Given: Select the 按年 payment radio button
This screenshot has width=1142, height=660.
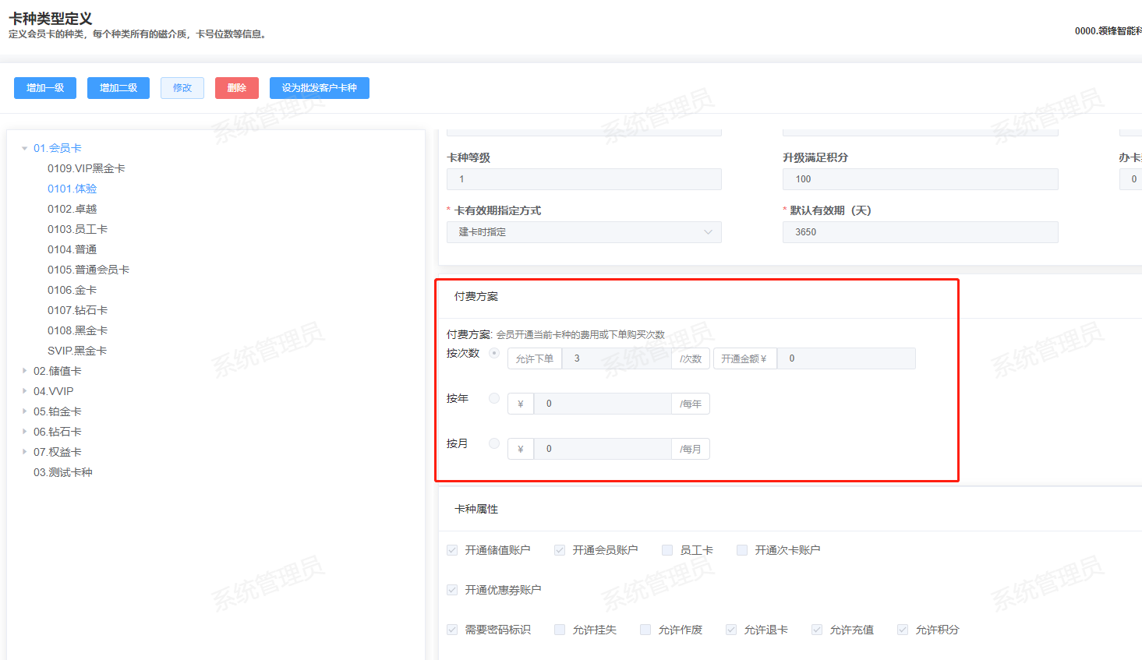Looking at the screenshot, I should coord(494,398).
